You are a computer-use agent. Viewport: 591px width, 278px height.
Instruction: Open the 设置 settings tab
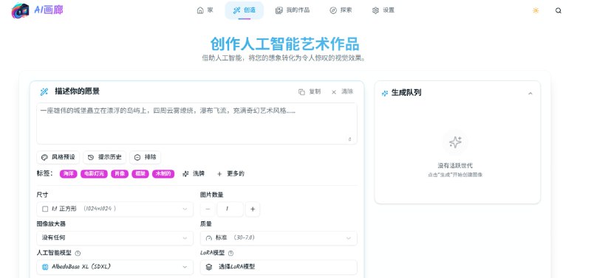[x=383, y=10]
